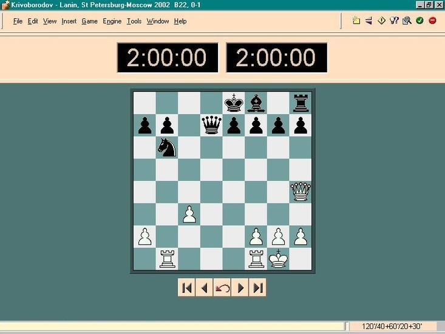Click the magnifying glass analysis icon
445x334 pixels.
(x=407, y=21)
